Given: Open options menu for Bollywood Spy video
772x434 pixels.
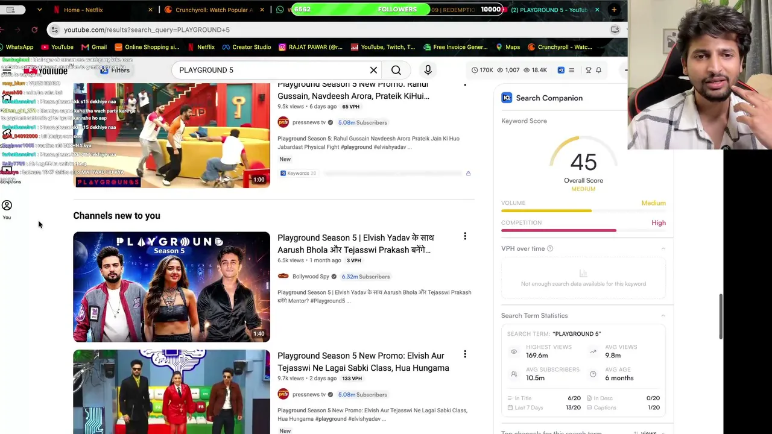Looking at the screenshot, I should pyautogui.click(x=464, y=236).
